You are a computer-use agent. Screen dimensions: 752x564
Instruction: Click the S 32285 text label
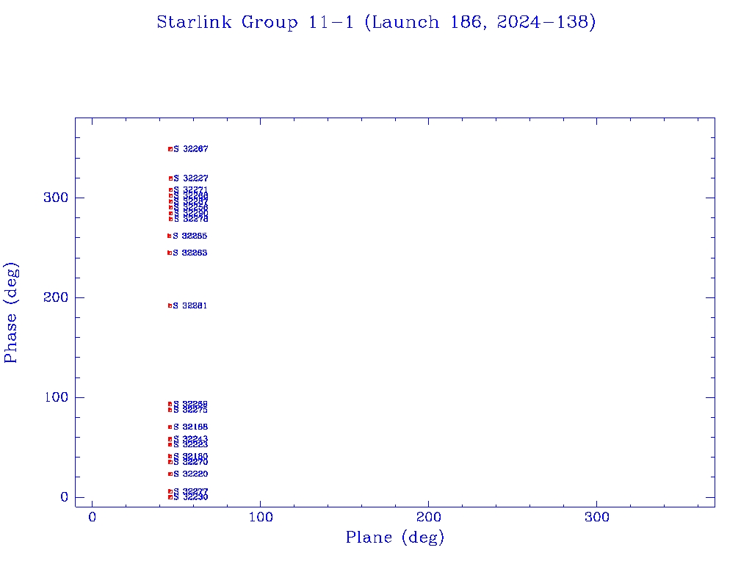(190, 236)
